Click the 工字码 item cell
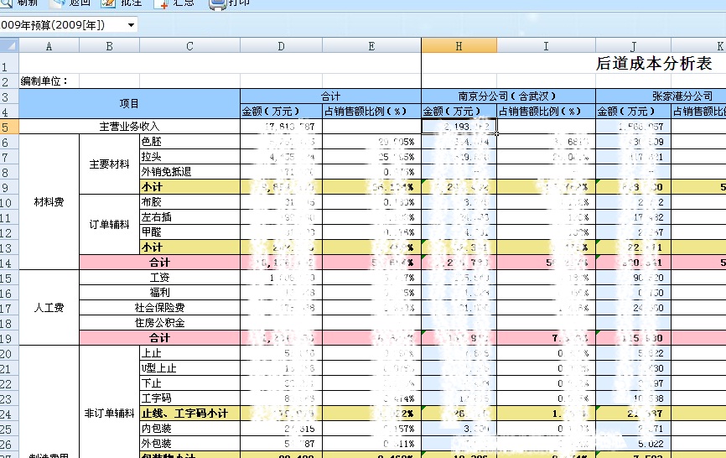The image size is (726, 458). coord(189,398)
